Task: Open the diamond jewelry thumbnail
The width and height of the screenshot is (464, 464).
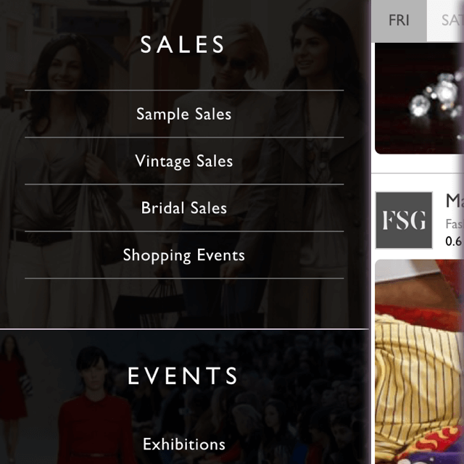Action: coord(419,99)
